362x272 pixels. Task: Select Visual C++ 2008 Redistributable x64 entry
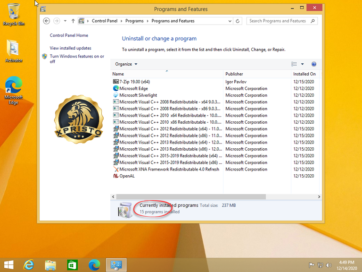pyautogui.click(x=216, y=102)
